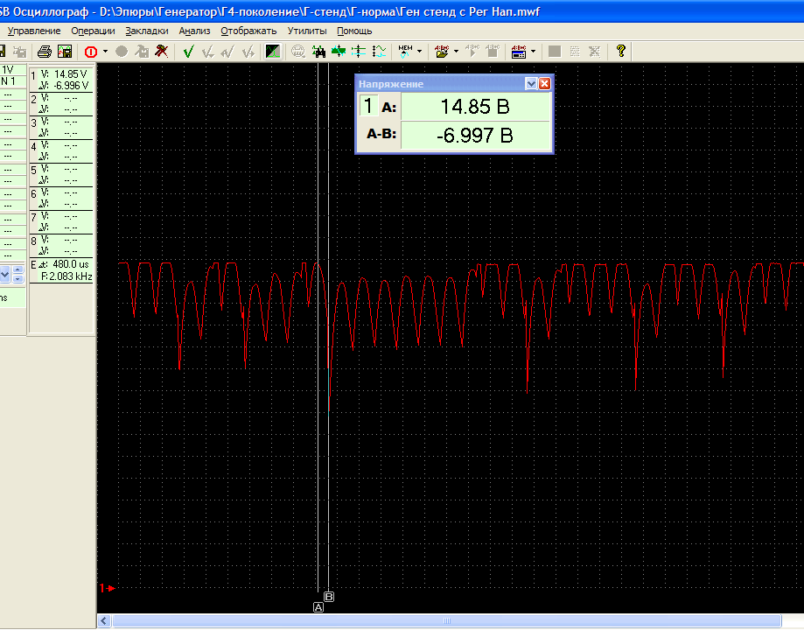Click the next bookmark checkmark icon
This screenshot has width=804, height=630.
pyautogui.click(x=248, y=52)
